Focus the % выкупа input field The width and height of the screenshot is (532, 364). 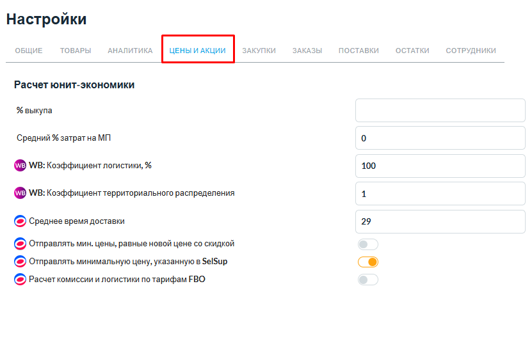440,111
